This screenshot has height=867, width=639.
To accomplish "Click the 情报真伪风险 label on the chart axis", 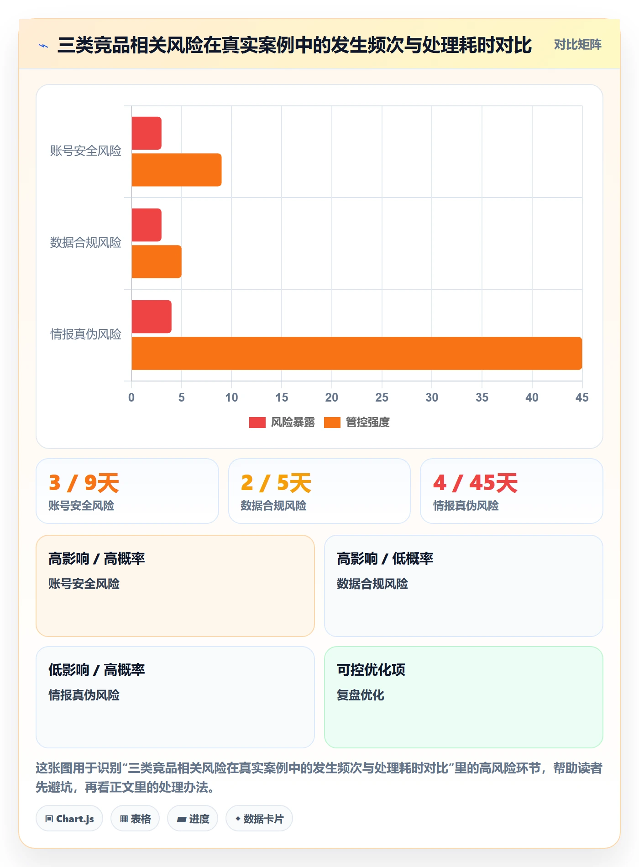I will [86, 334].
